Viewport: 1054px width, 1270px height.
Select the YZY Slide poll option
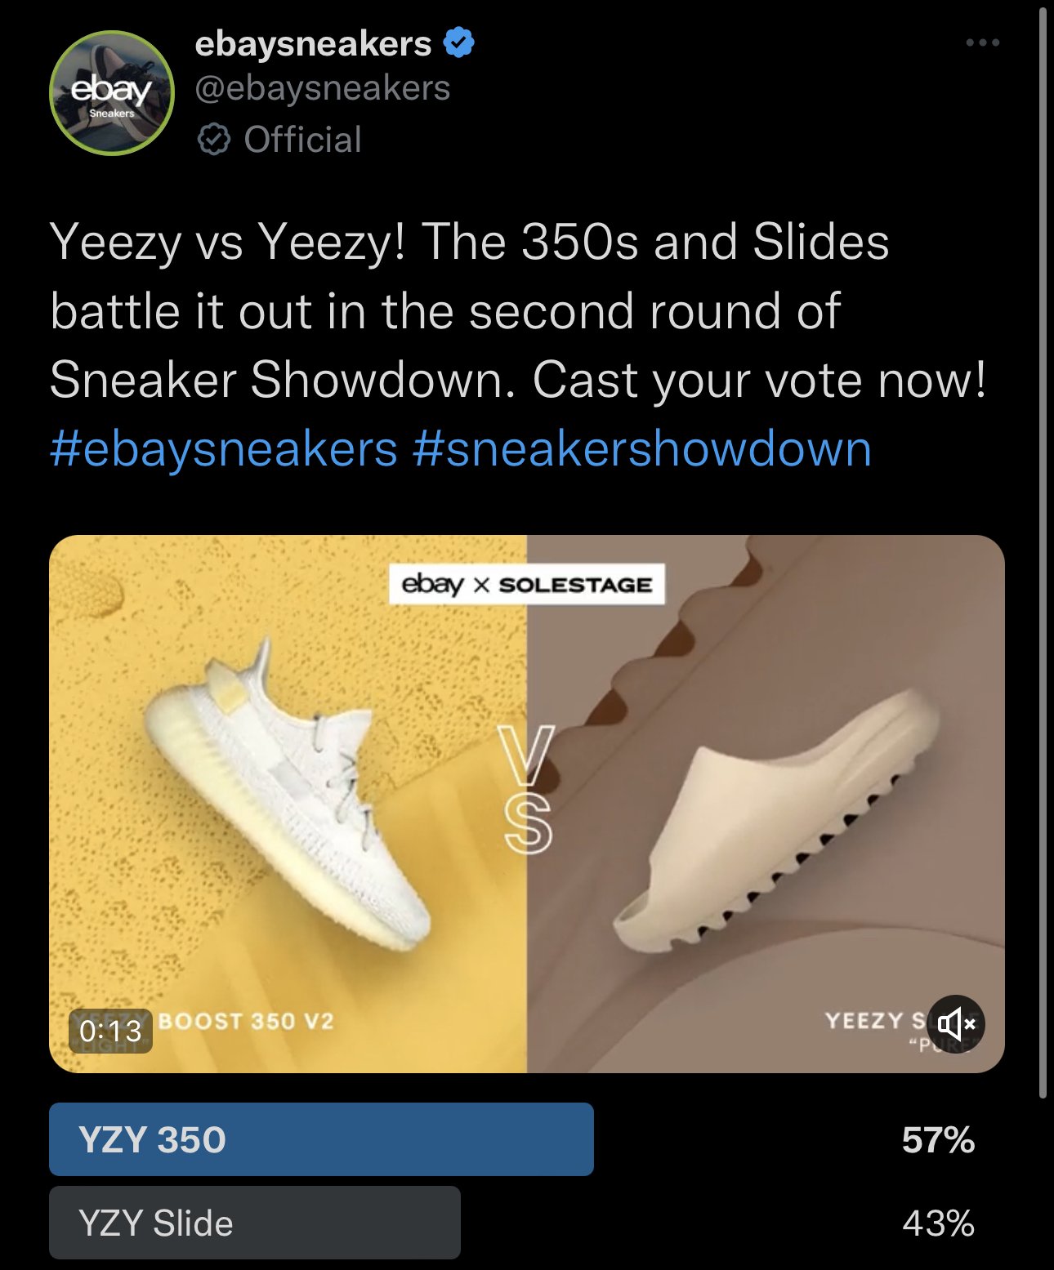pyautogui.click(x=255, y=1223)
